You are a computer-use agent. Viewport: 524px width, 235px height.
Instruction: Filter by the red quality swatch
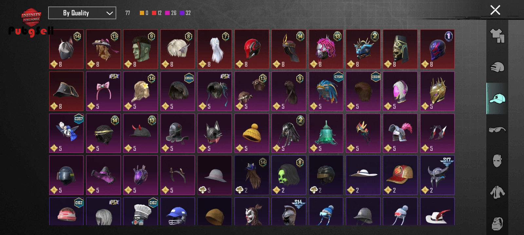tap(154, 13)
